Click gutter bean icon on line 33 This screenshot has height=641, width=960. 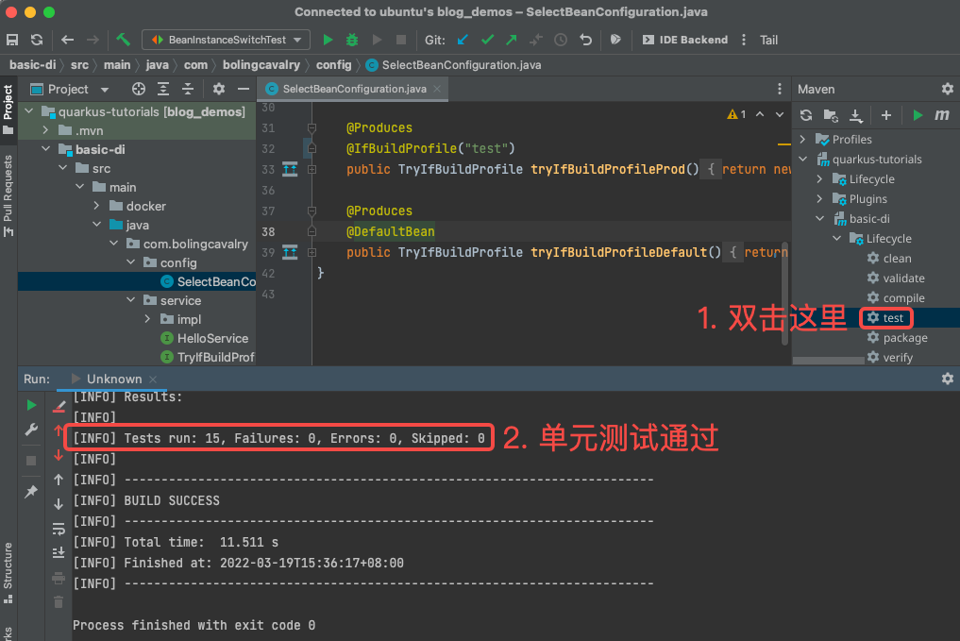coord(290,170)
